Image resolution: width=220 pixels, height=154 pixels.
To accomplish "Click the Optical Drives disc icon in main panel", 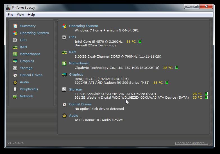I will pyautogui.click(x=64, y=105).
